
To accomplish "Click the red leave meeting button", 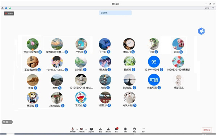I will click(x=207, y=130).
